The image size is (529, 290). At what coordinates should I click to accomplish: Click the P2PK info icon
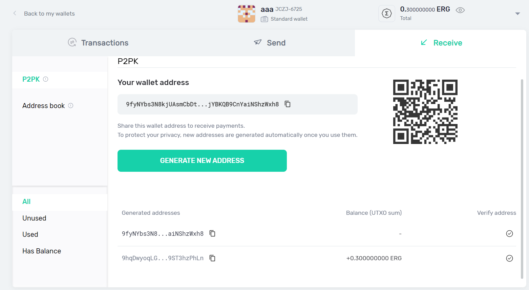pyautogui.click(x=46, y=79)
